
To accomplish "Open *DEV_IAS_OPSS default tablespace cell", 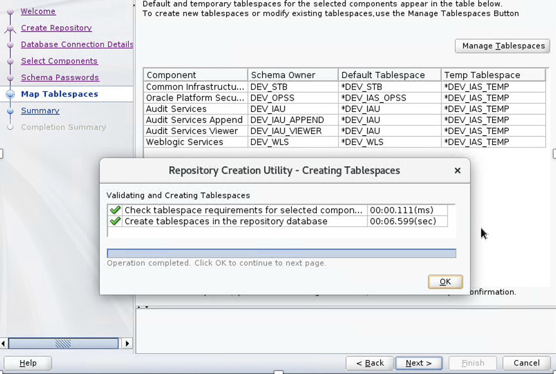I will pyautogui.click(x=390, y=98).
